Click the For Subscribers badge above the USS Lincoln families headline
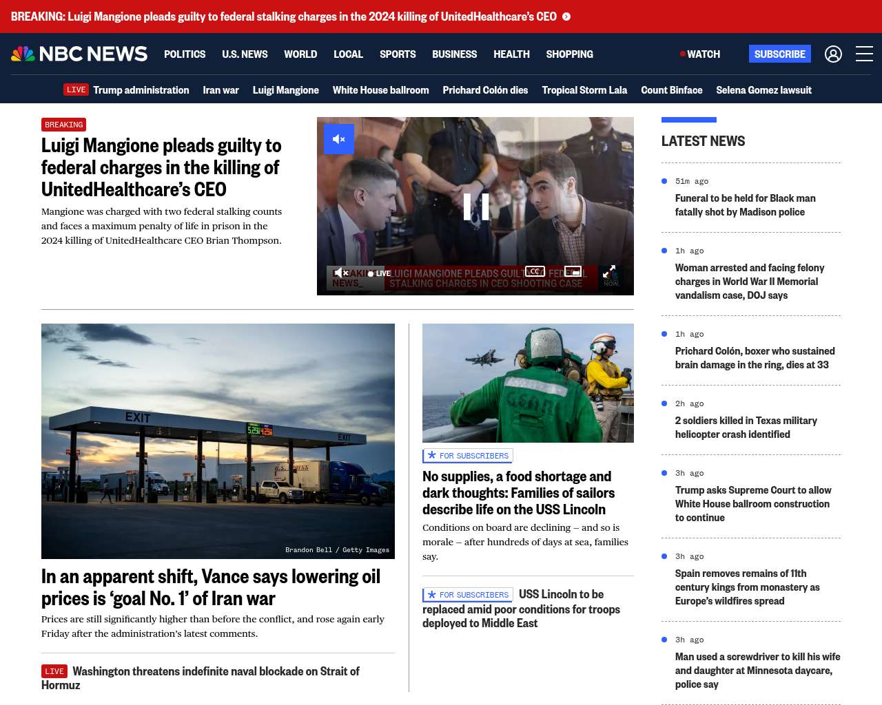 468,456
